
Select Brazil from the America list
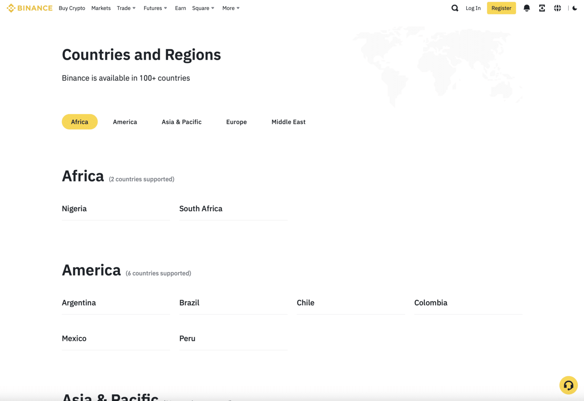[189, 302]
